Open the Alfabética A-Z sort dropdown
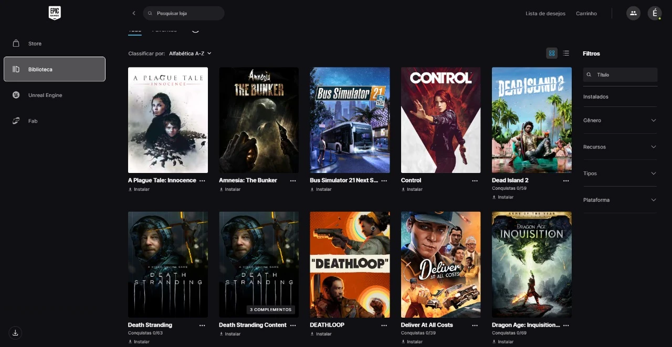The image size is (672, 347). pyautogui.click(x=190, y=53)
